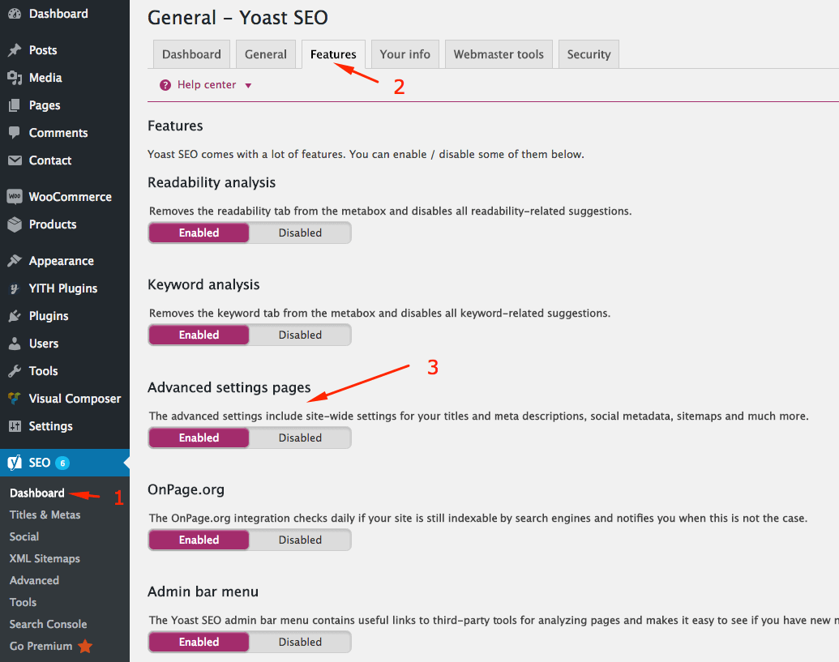Click the WooCommerce logo icon
Screen dimensions: 839x662
pos(15,197)
